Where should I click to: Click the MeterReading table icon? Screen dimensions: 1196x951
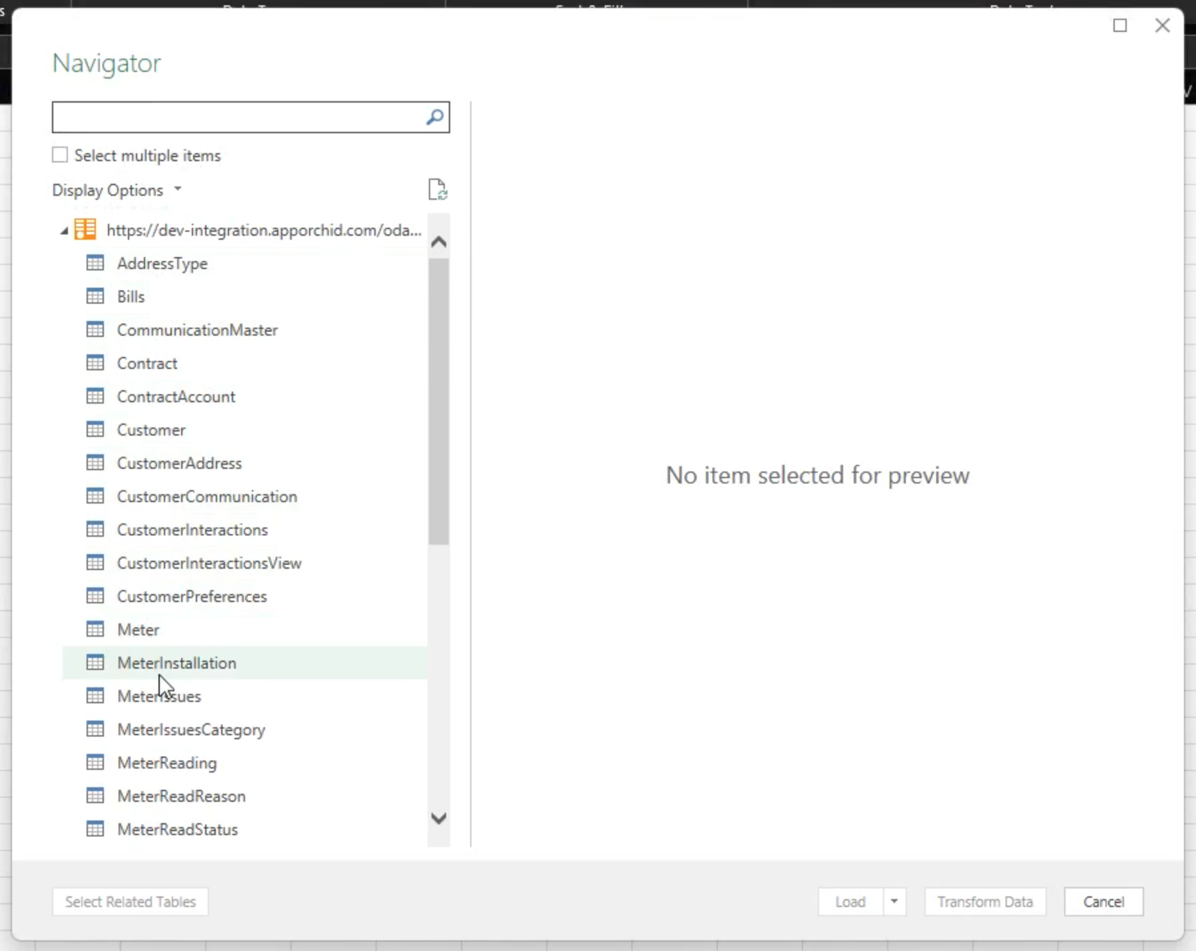point(95,763)
